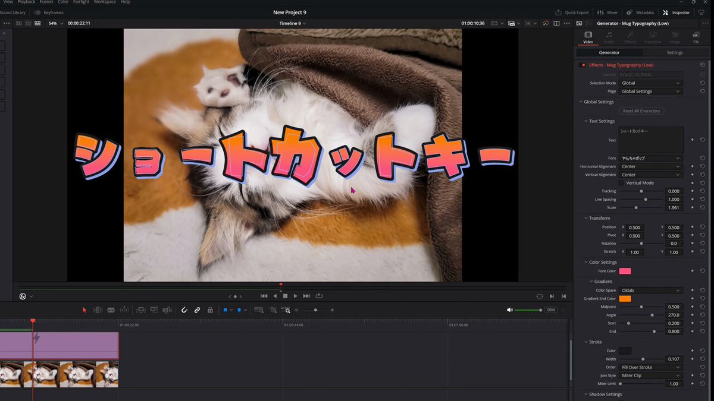714x401 pixels.
Task: Open the Font dropdown
Action: [650, 159]
